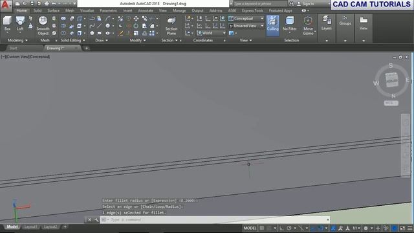This screenshot has width=414, height=233.
Task: Select the Spline tool in Draw panel
Action: point(92,26)
